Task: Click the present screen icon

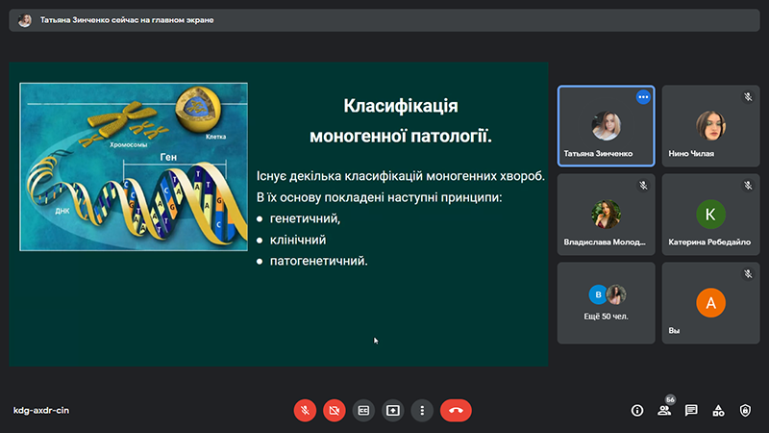Action: pyautogui.click(x=392, y=410)
